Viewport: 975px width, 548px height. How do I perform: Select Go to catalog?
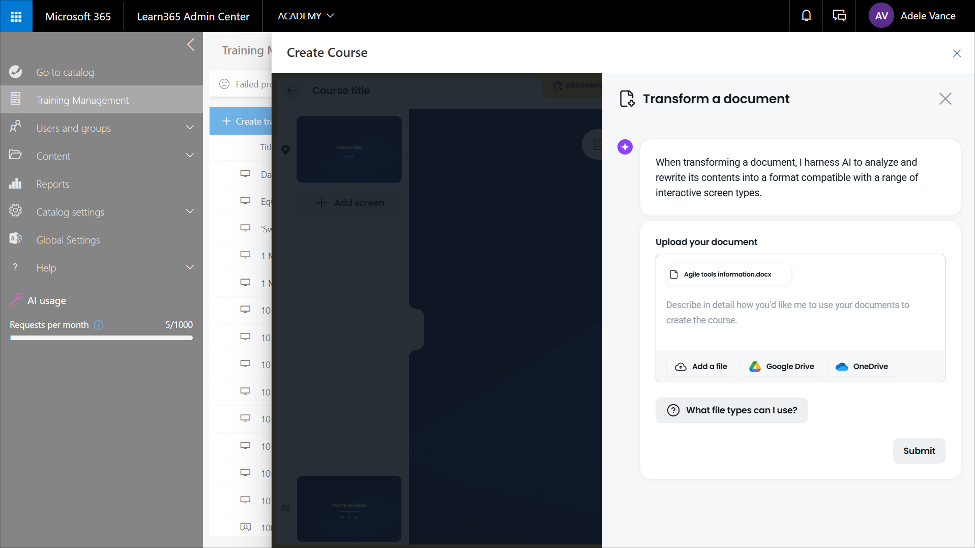(x=65, y=72)
